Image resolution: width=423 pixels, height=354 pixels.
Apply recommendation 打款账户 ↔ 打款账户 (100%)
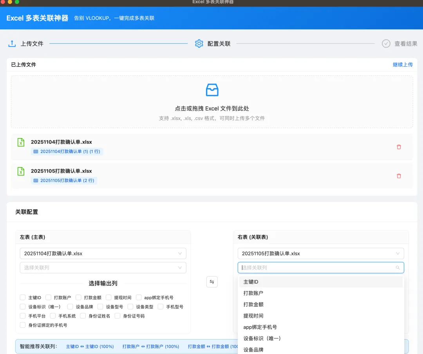(150, 347)
